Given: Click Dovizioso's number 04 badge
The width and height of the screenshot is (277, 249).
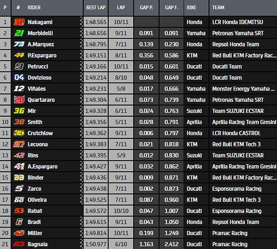Looking at the screenshot, I should 19,78.
